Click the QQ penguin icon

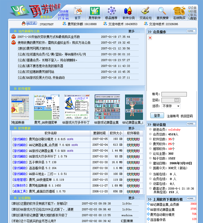(23, 23)
